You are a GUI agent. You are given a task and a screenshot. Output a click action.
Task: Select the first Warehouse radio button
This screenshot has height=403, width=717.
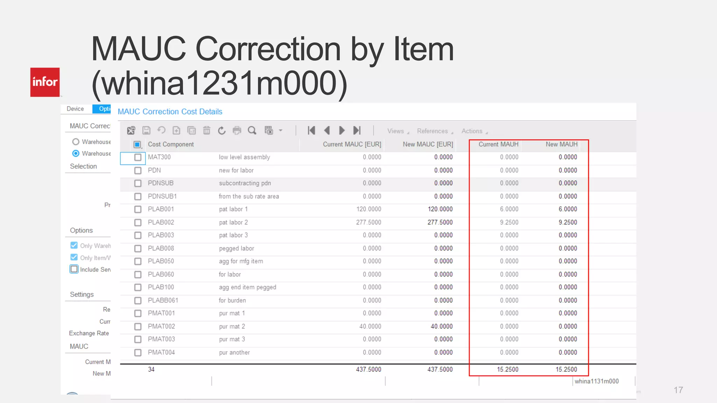pos(76,142)
